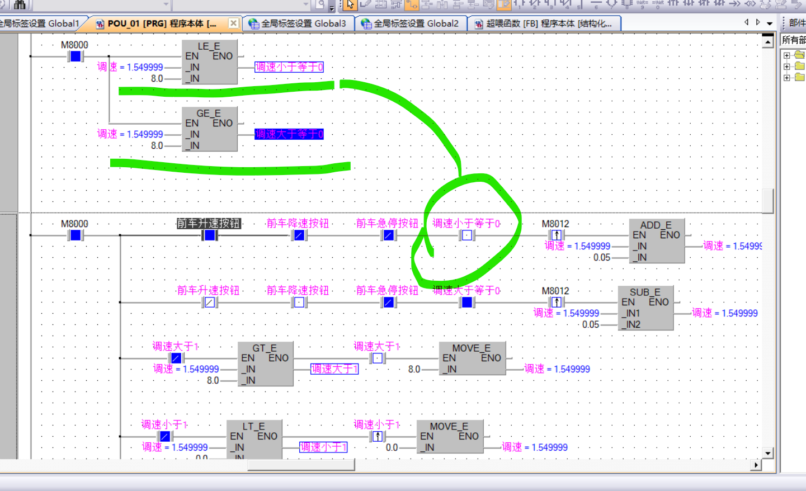Click the VAR= input variable toolbar icon

[x=643, y=4]
